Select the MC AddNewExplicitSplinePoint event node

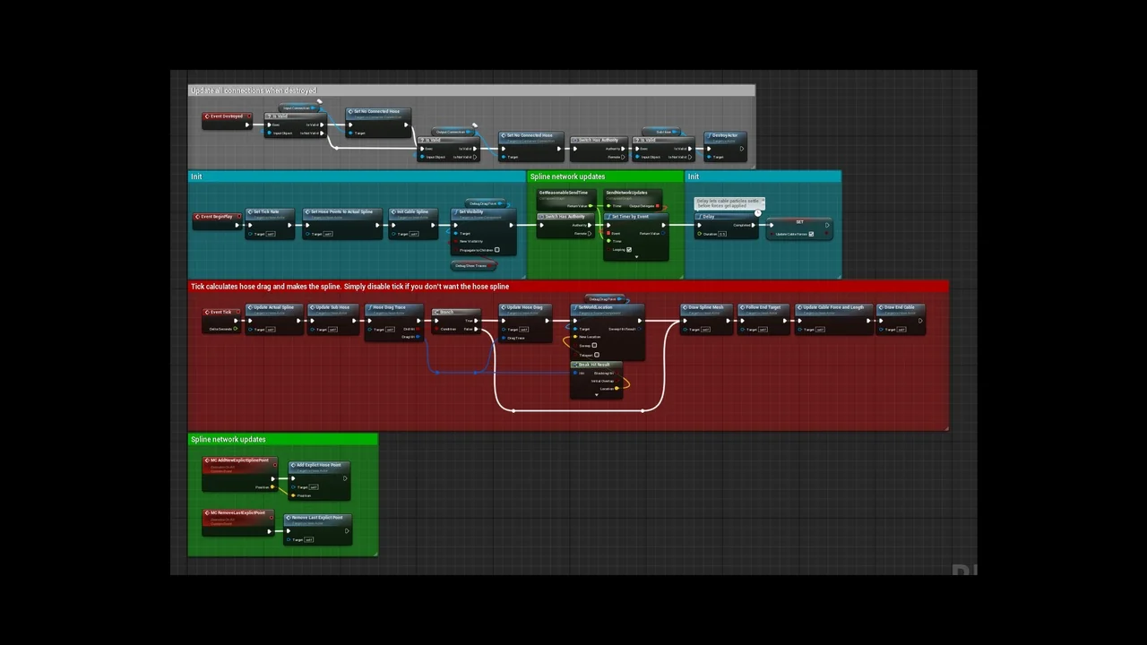click(238, 461)
